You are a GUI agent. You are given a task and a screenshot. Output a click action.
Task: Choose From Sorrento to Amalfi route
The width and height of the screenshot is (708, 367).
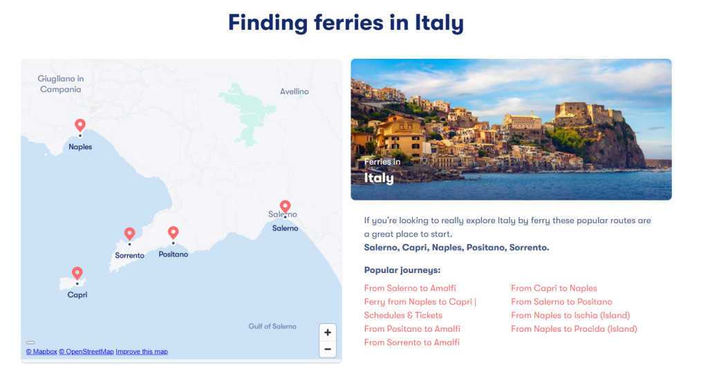click(411, 342)
